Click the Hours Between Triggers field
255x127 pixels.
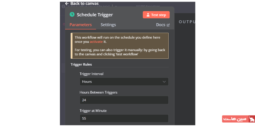[124, 100]
